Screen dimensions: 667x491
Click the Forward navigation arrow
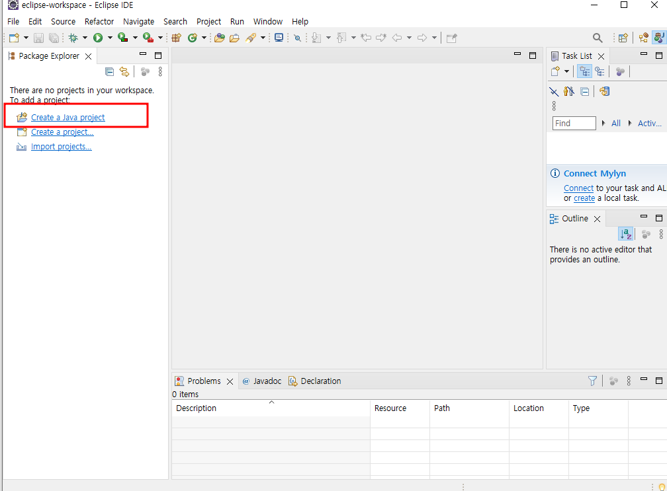(x=422, y=38)
